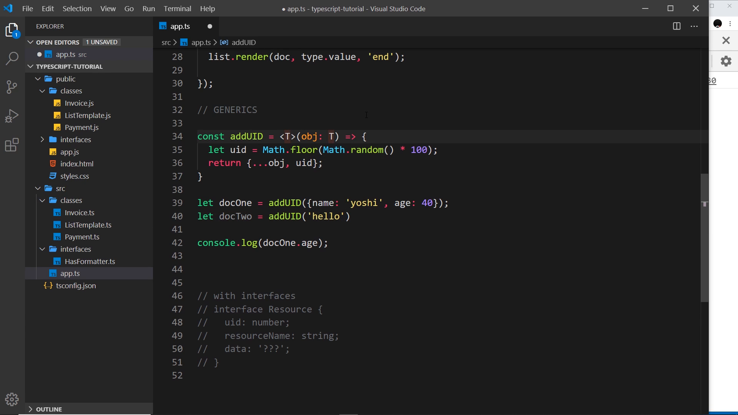
Task: Open the Manage gear menu
Action: [12, 400]
